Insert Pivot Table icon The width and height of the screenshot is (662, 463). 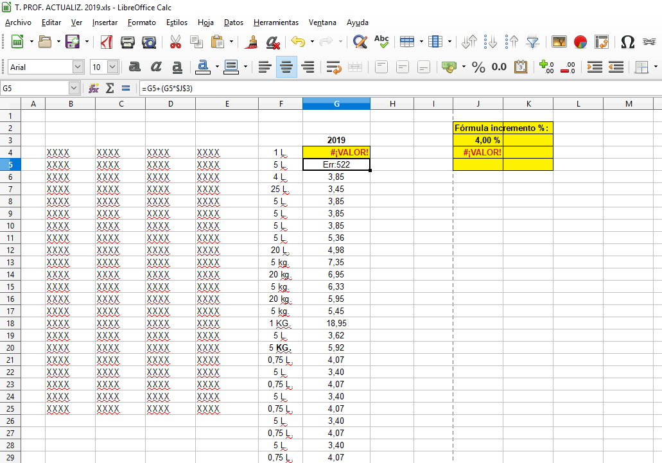pos(602,42)
